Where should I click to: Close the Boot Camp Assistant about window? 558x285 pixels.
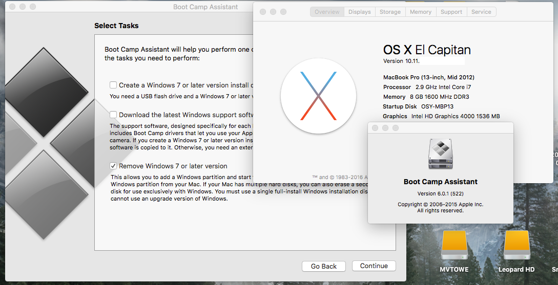click(375, 128)
